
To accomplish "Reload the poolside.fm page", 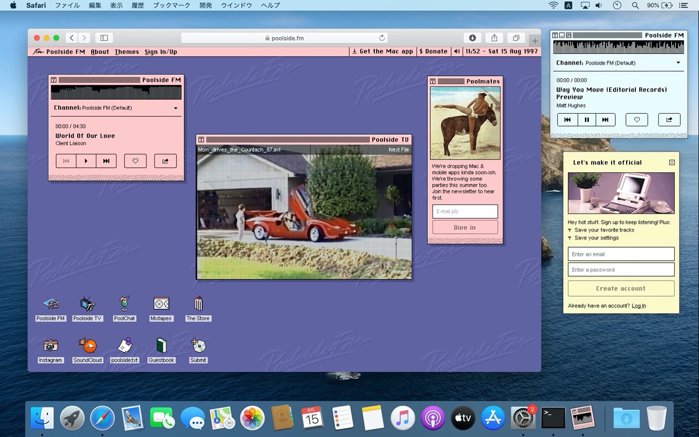I will [382, 38].
